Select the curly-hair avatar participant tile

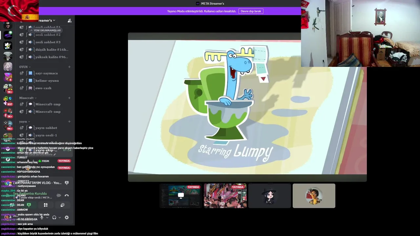(x=314, y=196)
